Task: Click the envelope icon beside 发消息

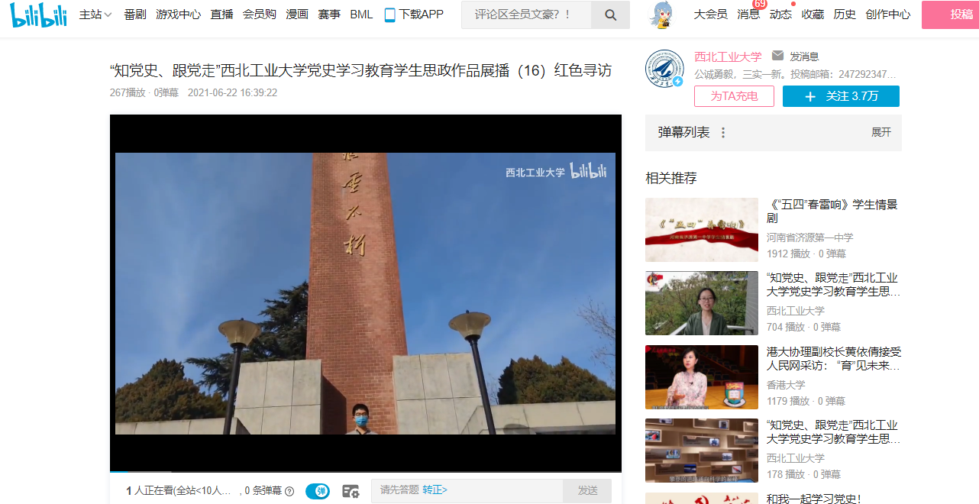Action: 777,56
